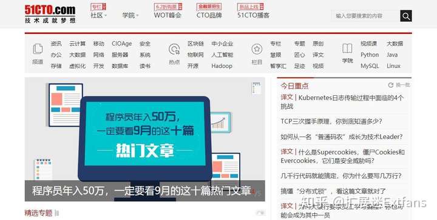Open the 人工智能 hot topic
Image resolution: width=437 pixels, height=220 pixels.
click(x=222, y=55)
